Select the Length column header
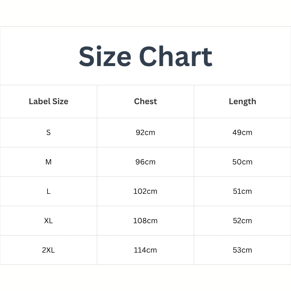The image size is (291, 291). pos(242,102)
